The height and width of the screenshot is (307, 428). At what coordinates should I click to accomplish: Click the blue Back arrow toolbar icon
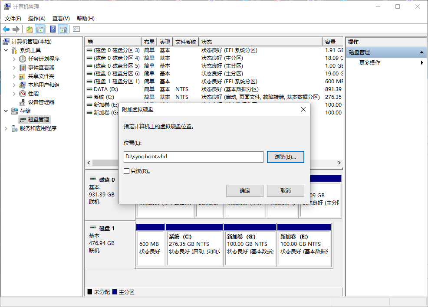coord(6,29)
